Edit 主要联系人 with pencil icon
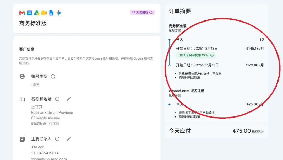Viewport: 283px width, 160px height. pyautogui.click(x=69, y=139)
